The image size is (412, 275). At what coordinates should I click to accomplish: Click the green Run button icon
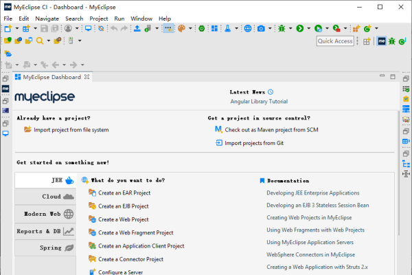tap(300, 28)
